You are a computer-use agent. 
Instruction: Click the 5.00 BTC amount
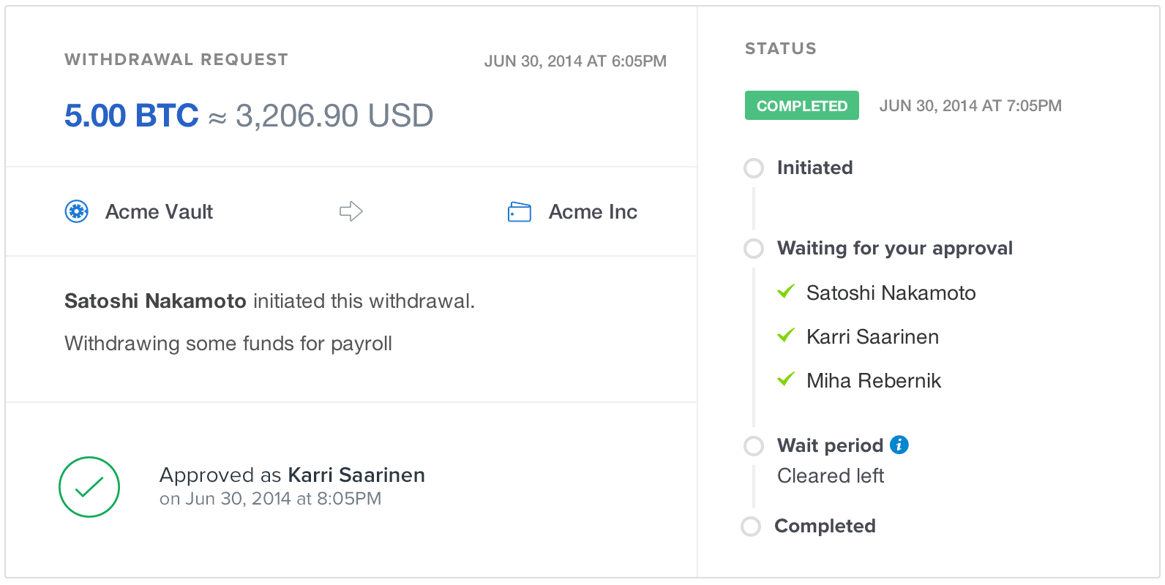tap(131, 116)
